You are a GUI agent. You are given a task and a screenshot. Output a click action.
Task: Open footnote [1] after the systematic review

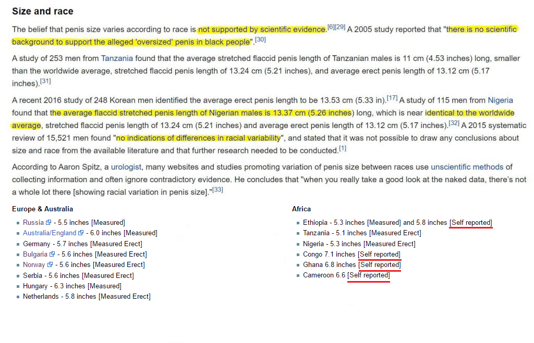pyautogui.click(x=343, y=148)
